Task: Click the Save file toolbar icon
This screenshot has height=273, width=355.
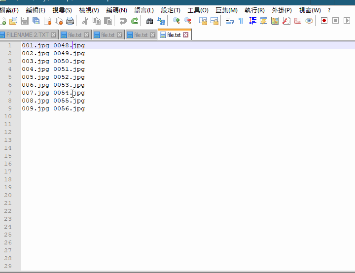Action: coord(24,21)
